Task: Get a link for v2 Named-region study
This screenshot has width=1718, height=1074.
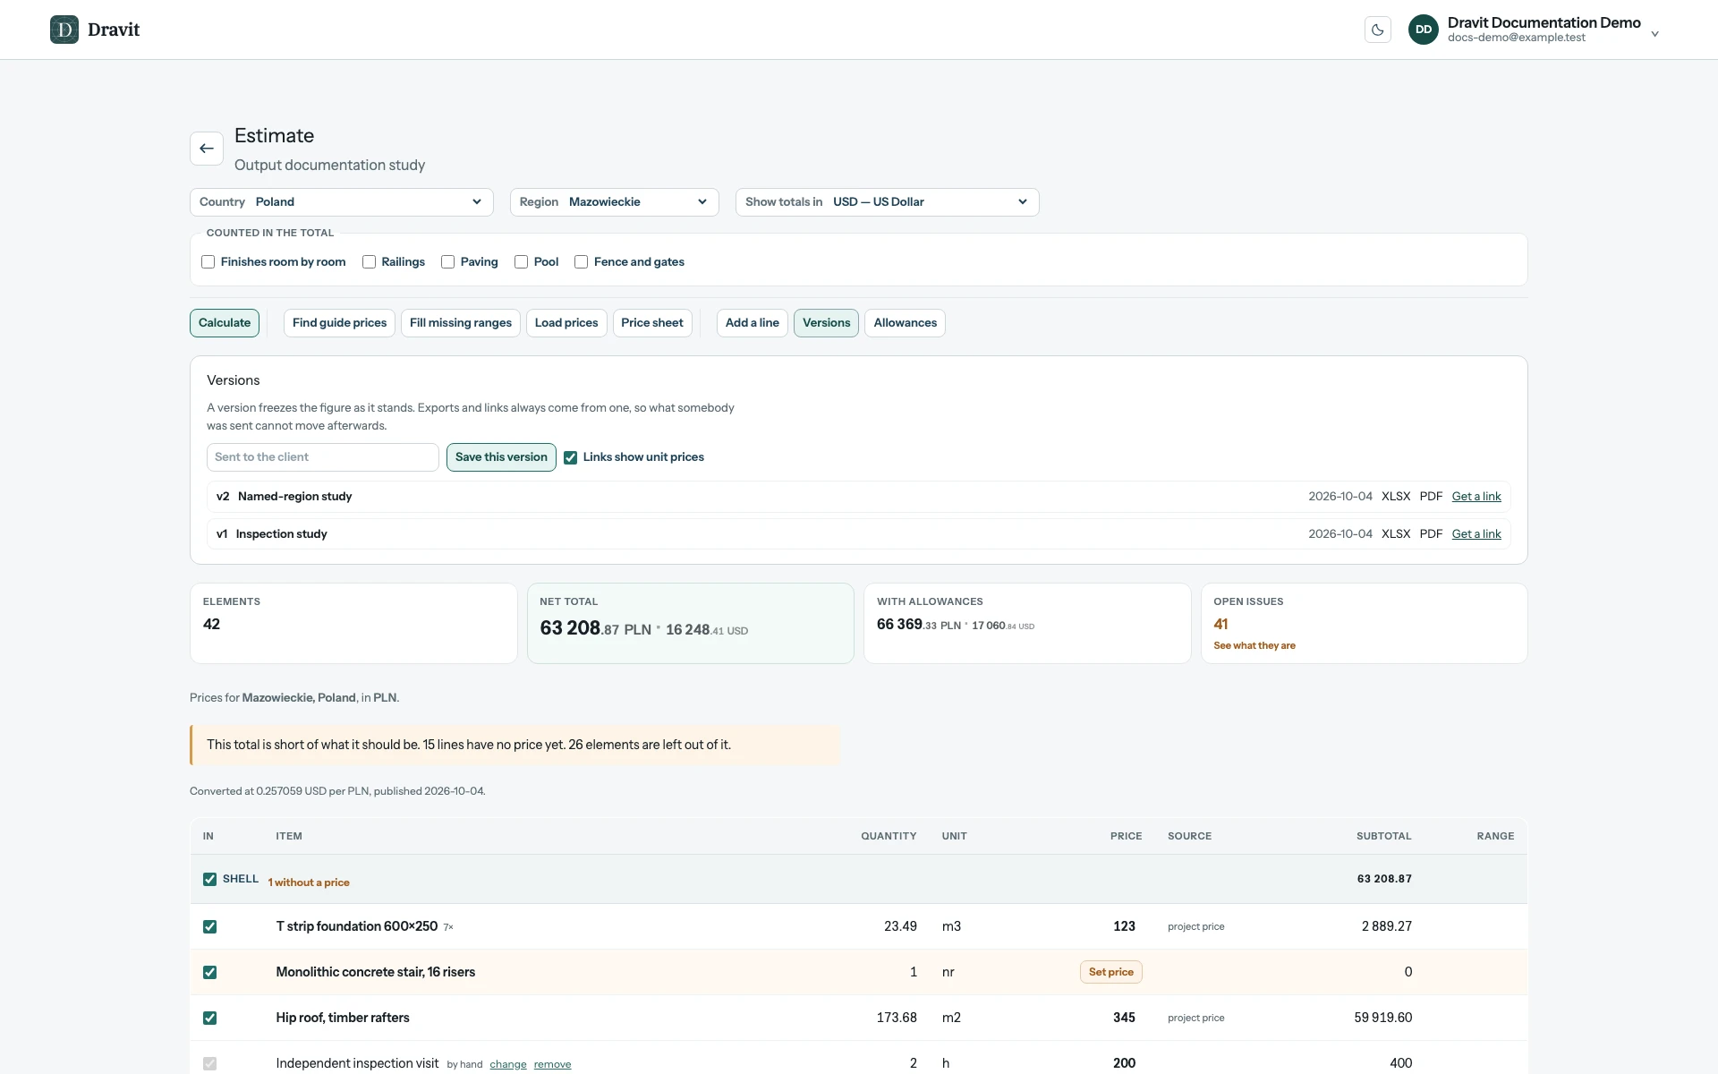Action: 1476,497
